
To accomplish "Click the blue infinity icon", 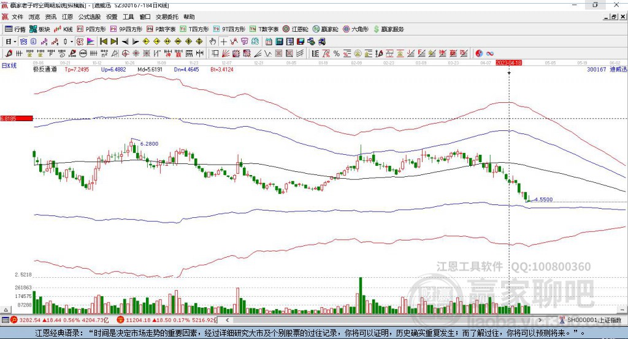I will (489, 53).
